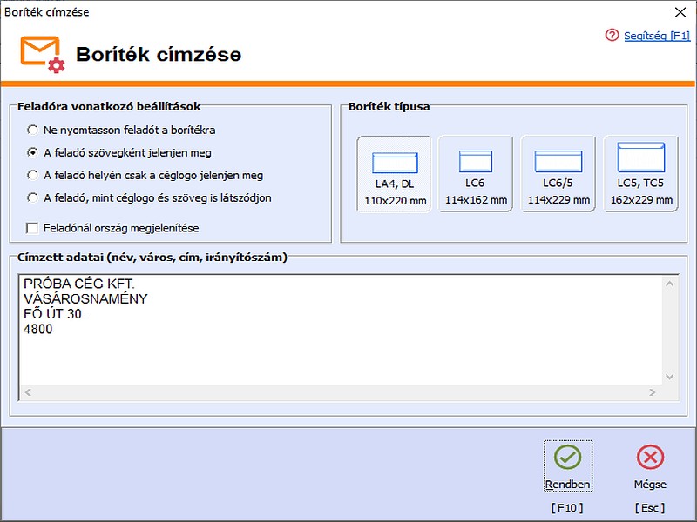Click the red Mégse cancel icon
Viewport: 697px width, 522px height.
point(650,458)
